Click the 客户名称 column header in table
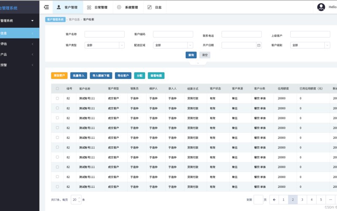Screen dimensions: 337x211 [x=85, y=89]
